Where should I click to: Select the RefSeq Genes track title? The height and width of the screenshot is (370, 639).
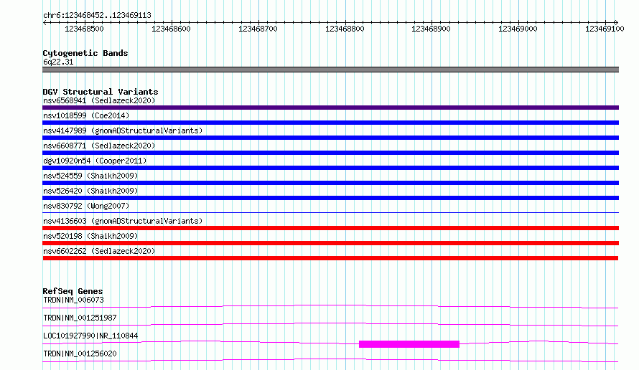pos(73,291)
